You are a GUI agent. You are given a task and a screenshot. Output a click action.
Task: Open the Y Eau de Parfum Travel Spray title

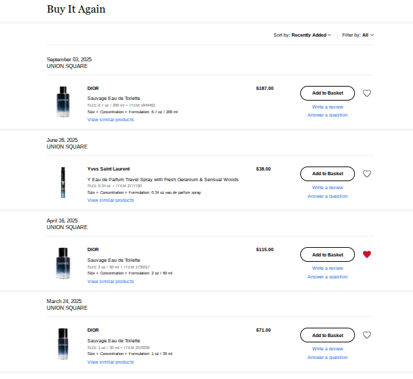tap(163, 179)
